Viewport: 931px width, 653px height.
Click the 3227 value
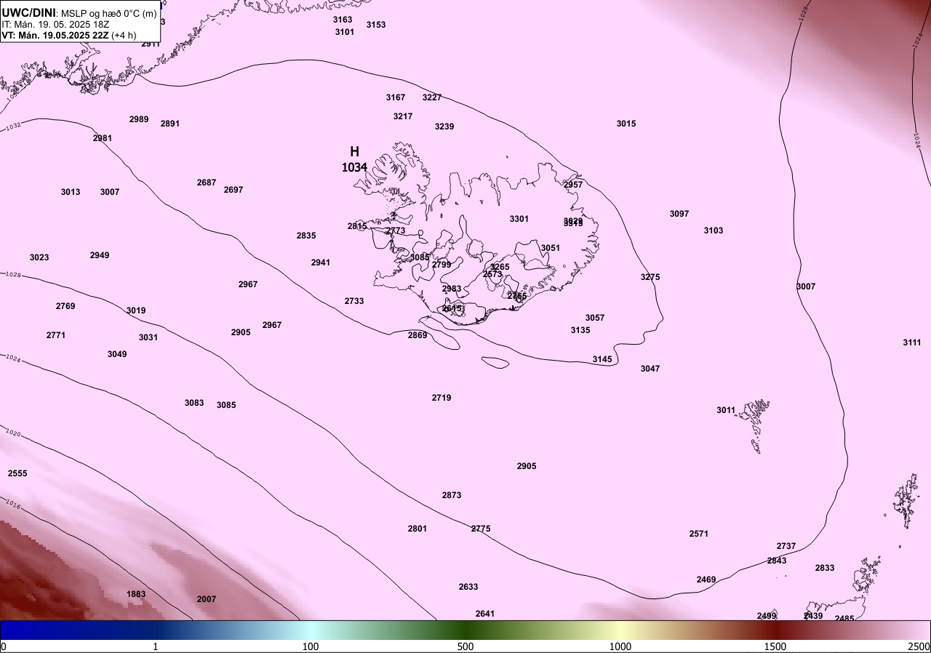click(x=432, y=97)
